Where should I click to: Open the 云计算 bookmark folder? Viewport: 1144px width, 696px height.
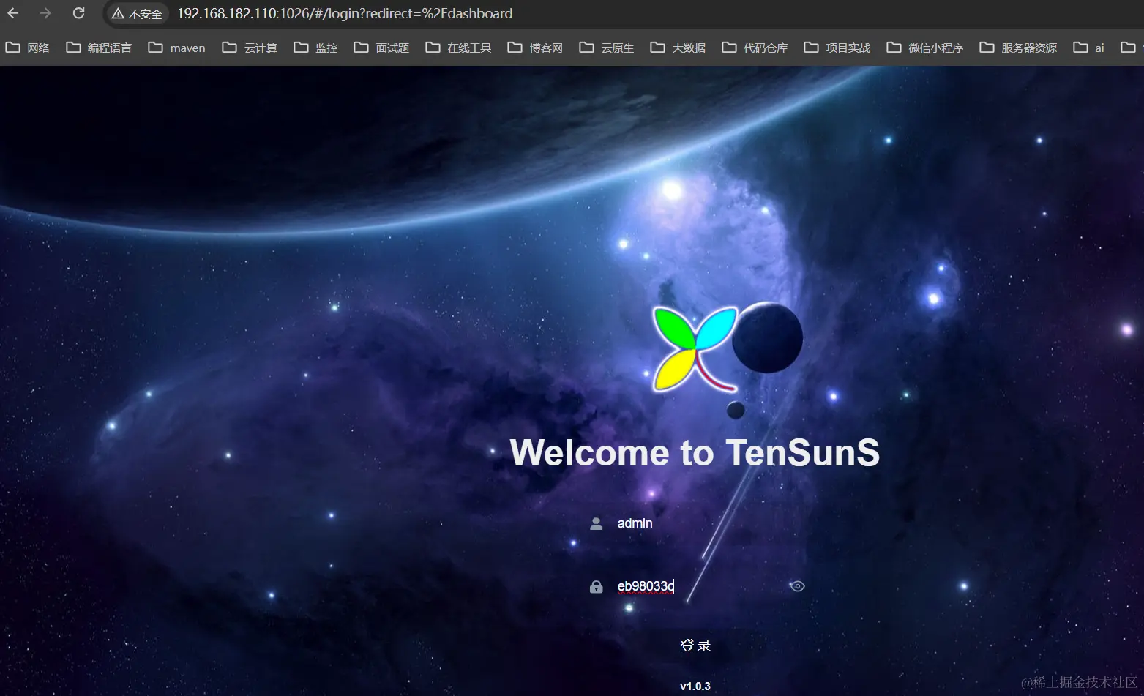click(x=250, y=48)
